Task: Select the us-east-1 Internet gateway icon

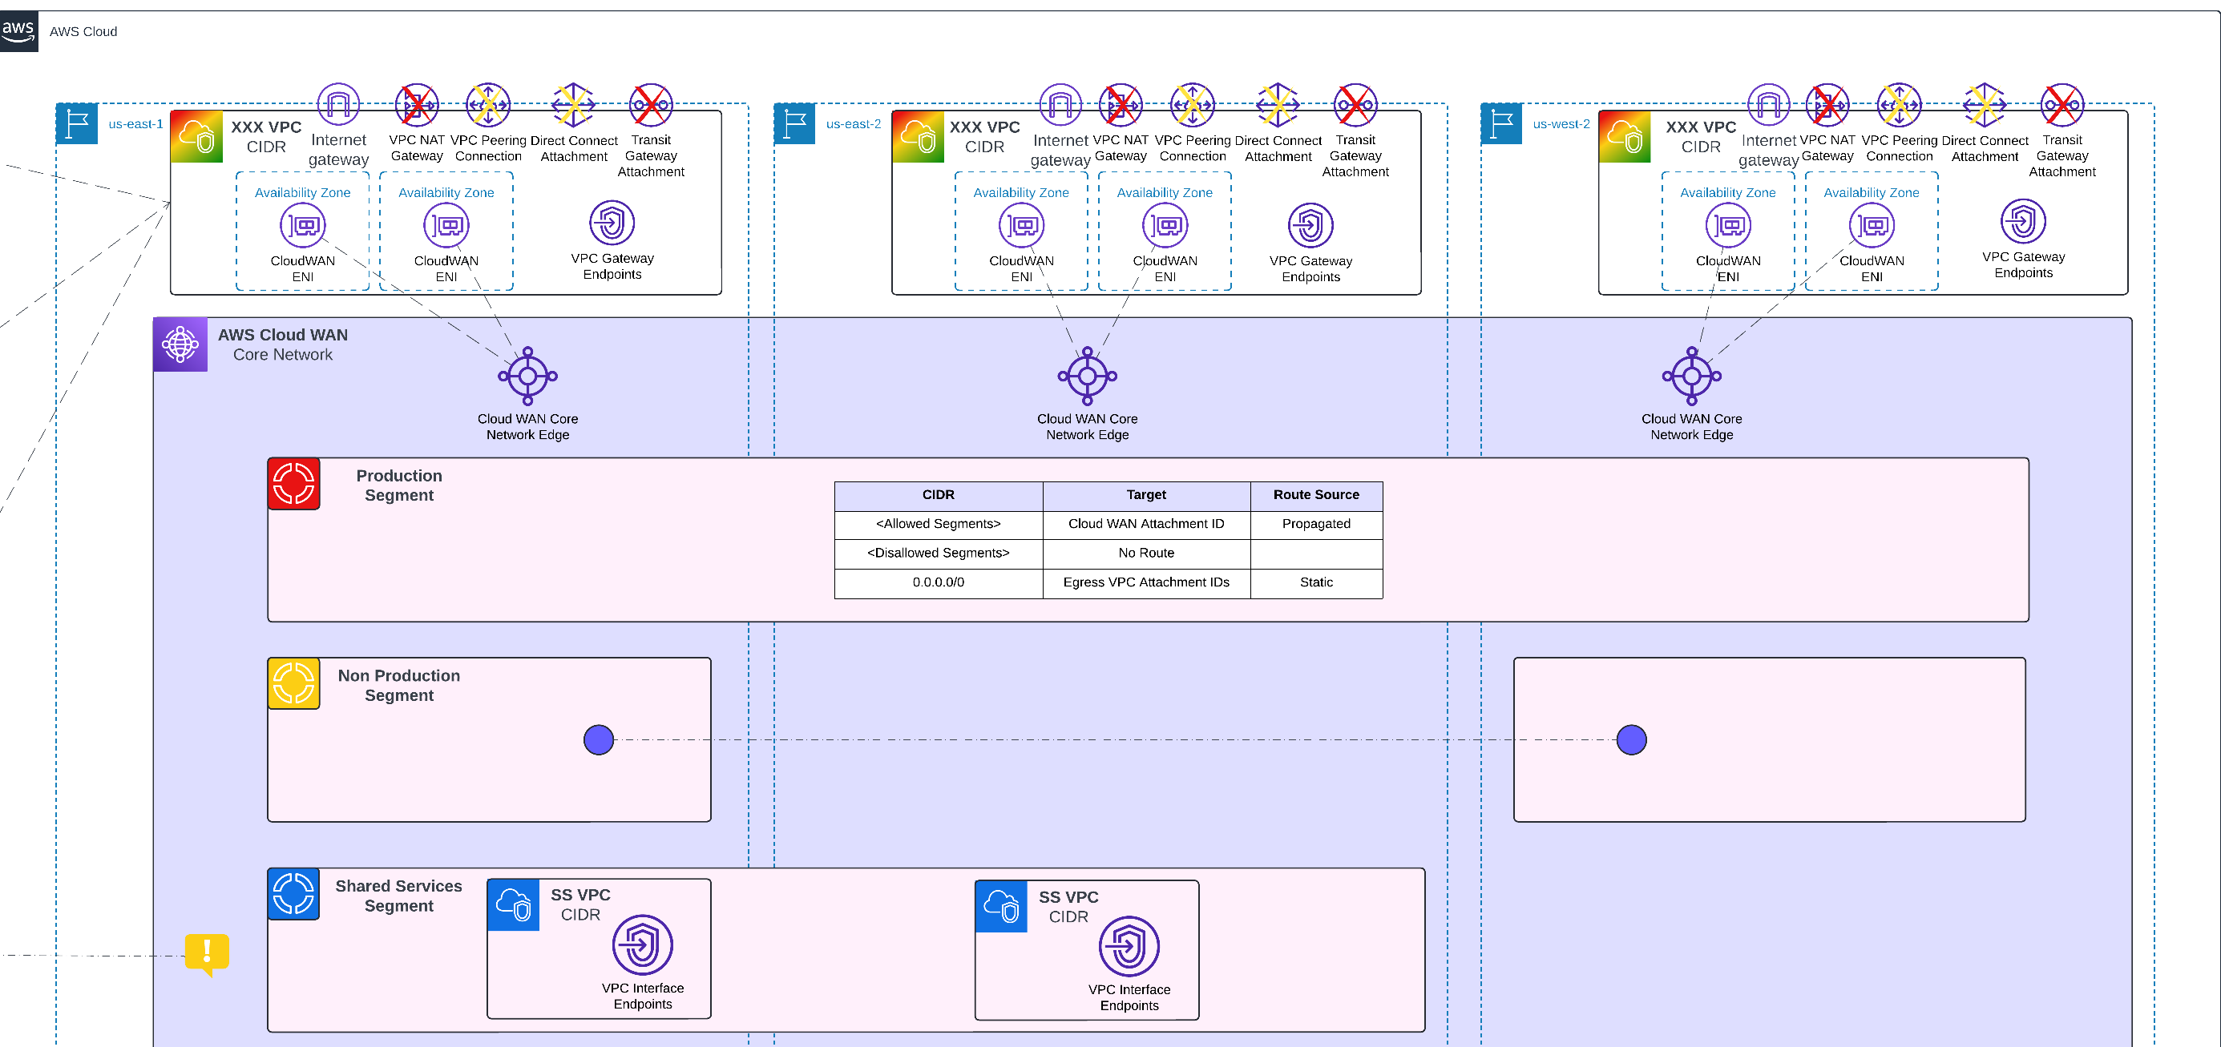Action: tap(339, 105)
